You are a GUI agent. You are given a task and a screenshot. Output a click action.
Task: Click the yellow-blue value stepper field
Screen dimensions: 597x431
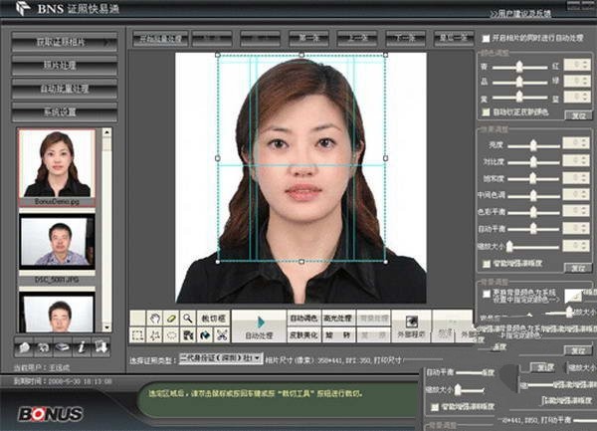577,97
